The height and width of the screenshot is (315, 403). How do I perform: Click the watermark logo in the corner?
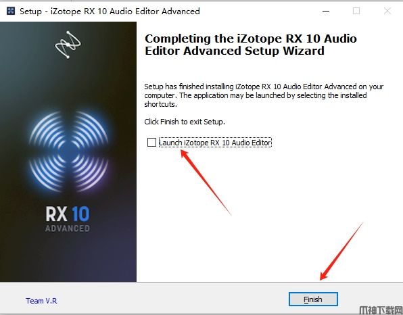coord(381,310)
